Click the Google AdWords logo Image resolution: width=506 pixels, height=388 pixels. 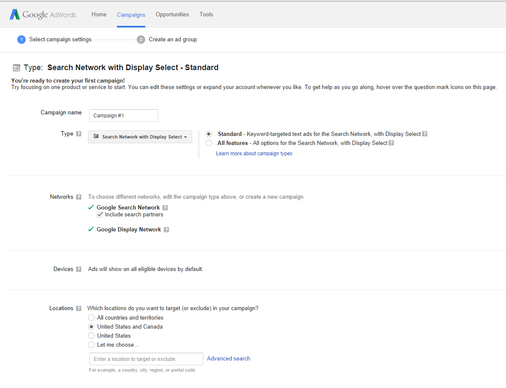click(43, 15)
